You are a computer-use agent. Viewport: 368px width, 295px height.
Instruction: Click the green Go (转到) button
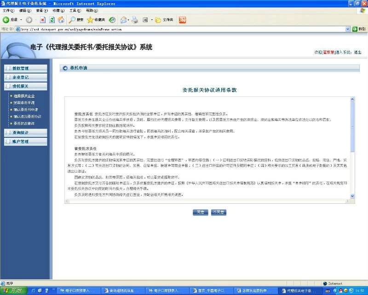359,29
